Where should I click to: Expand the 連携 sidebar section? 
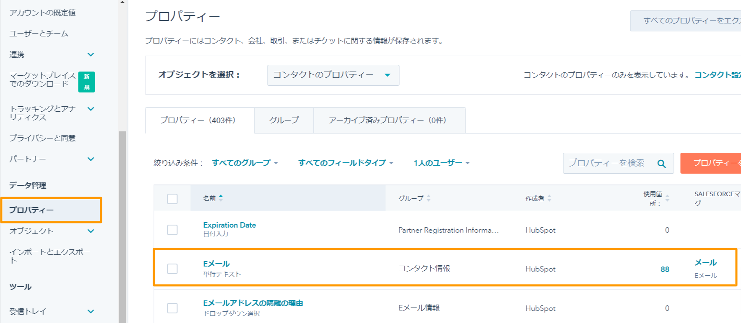91,54
